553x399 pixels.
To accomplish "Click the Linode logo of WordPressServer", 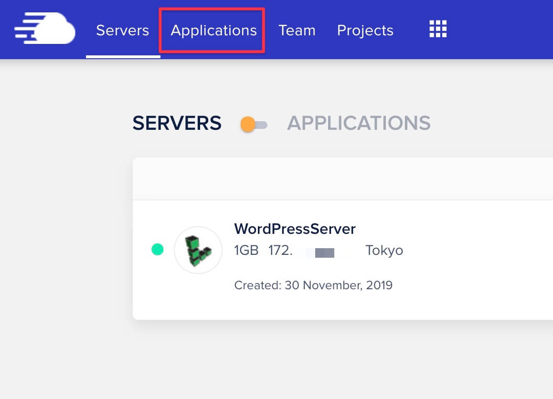I will point(198,250).
